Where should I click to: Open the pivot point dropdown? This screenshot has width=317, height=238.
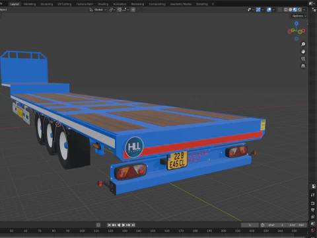click(x=112, y=10)
